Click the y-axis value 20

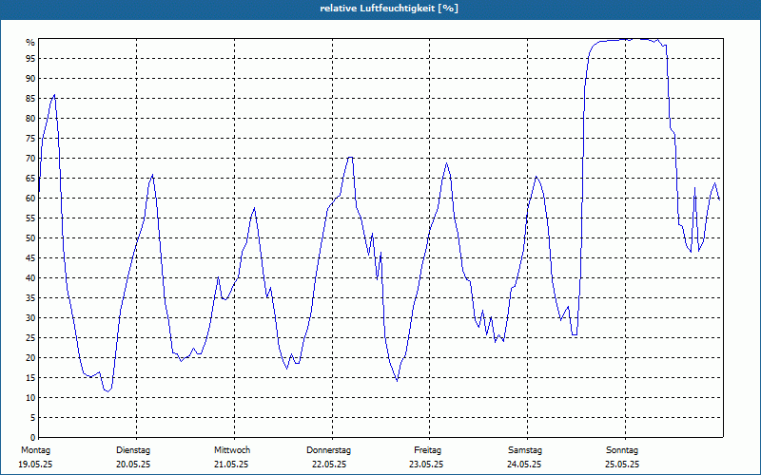click(30, 358)
